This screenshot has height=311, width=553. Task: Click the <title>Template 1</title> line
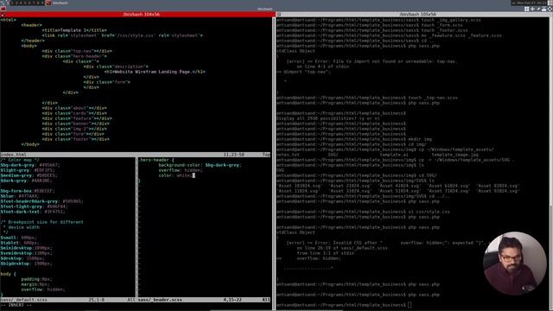click(74, 30)
